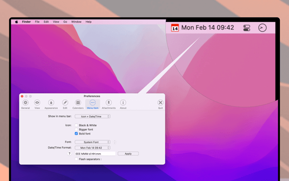Open the View preferences pane

37,104
